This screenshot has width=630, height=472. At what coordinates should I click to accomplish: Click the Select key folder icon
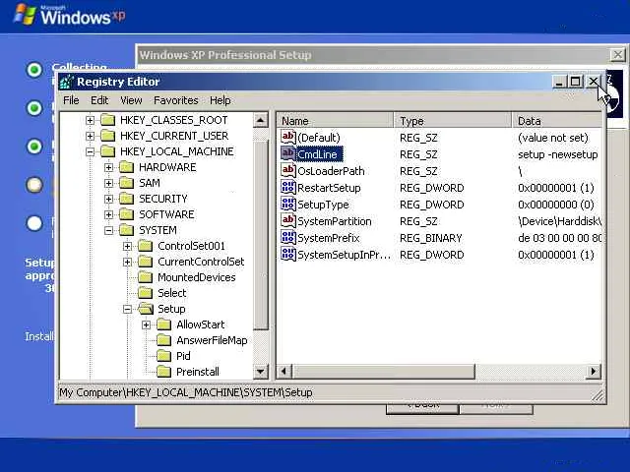[x=146, y=293]
